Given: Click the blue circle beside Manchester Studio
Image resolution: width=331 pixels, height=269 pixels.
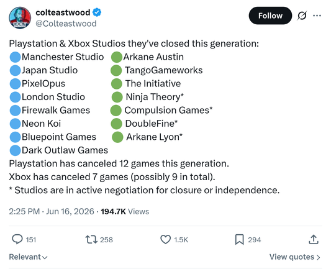Looking at the screenshot, I should point(15,57).
